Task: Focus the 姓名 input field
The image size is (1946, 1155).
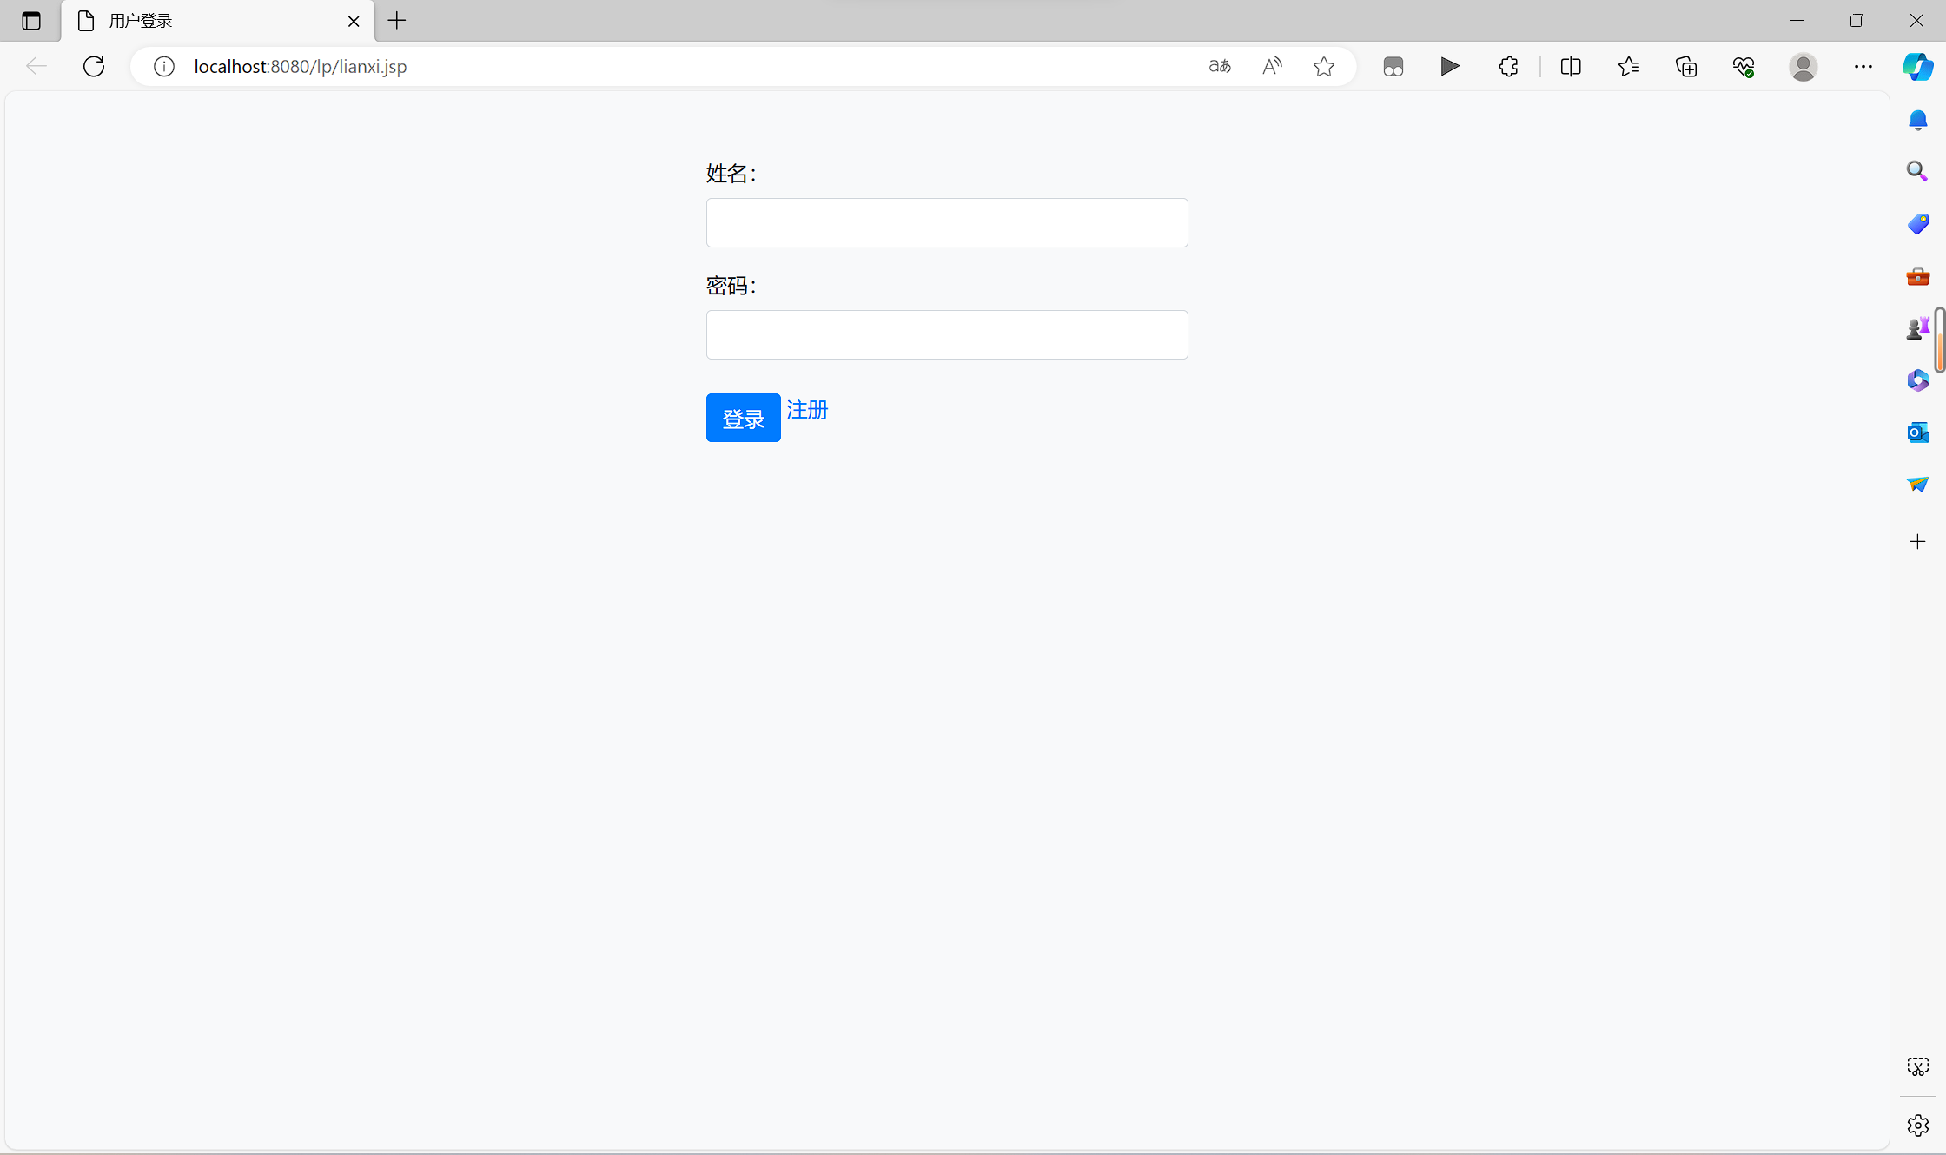Action: pos(946,222)
